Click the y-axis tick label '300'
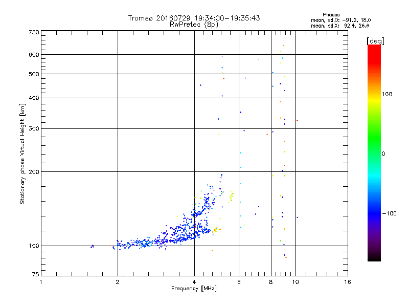This screenshot has height=307, width=409. [x=34, y=129]
